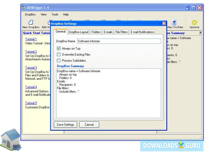Open the E-mail Notifications tab
The image size is (206, 154).
pos(142,32)
